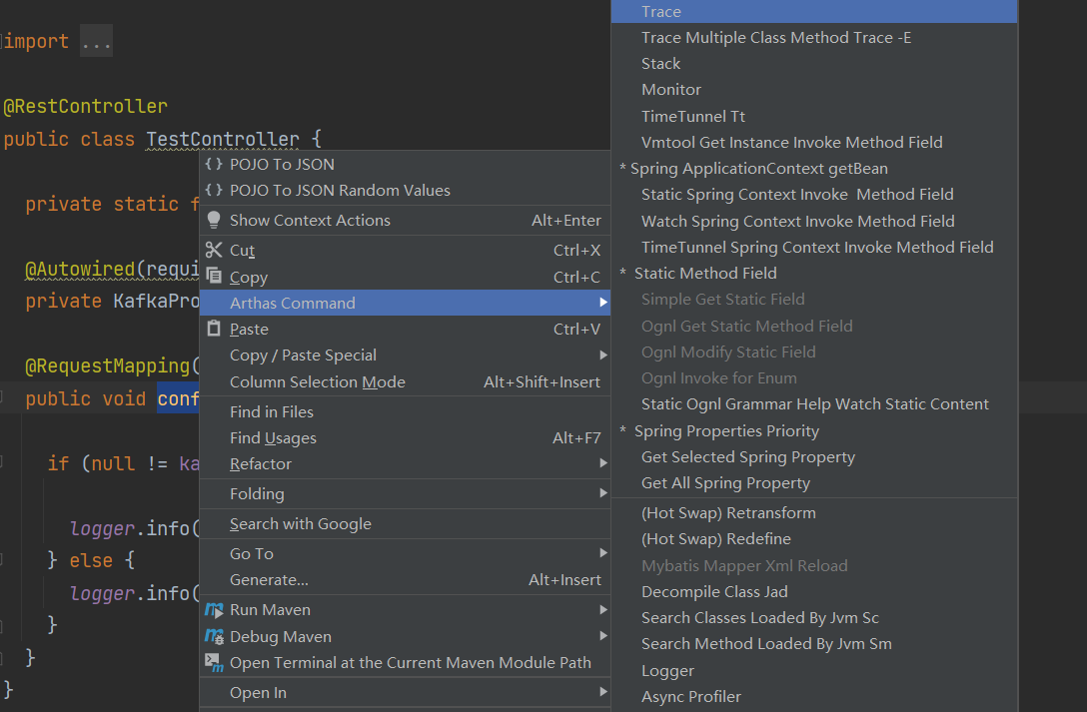
Task: Expand the Go To submenu arrow
Action: (x=603, y=553)
